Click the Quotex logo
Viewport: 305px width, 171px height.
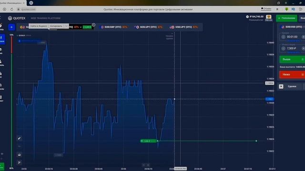click(17, 18)
